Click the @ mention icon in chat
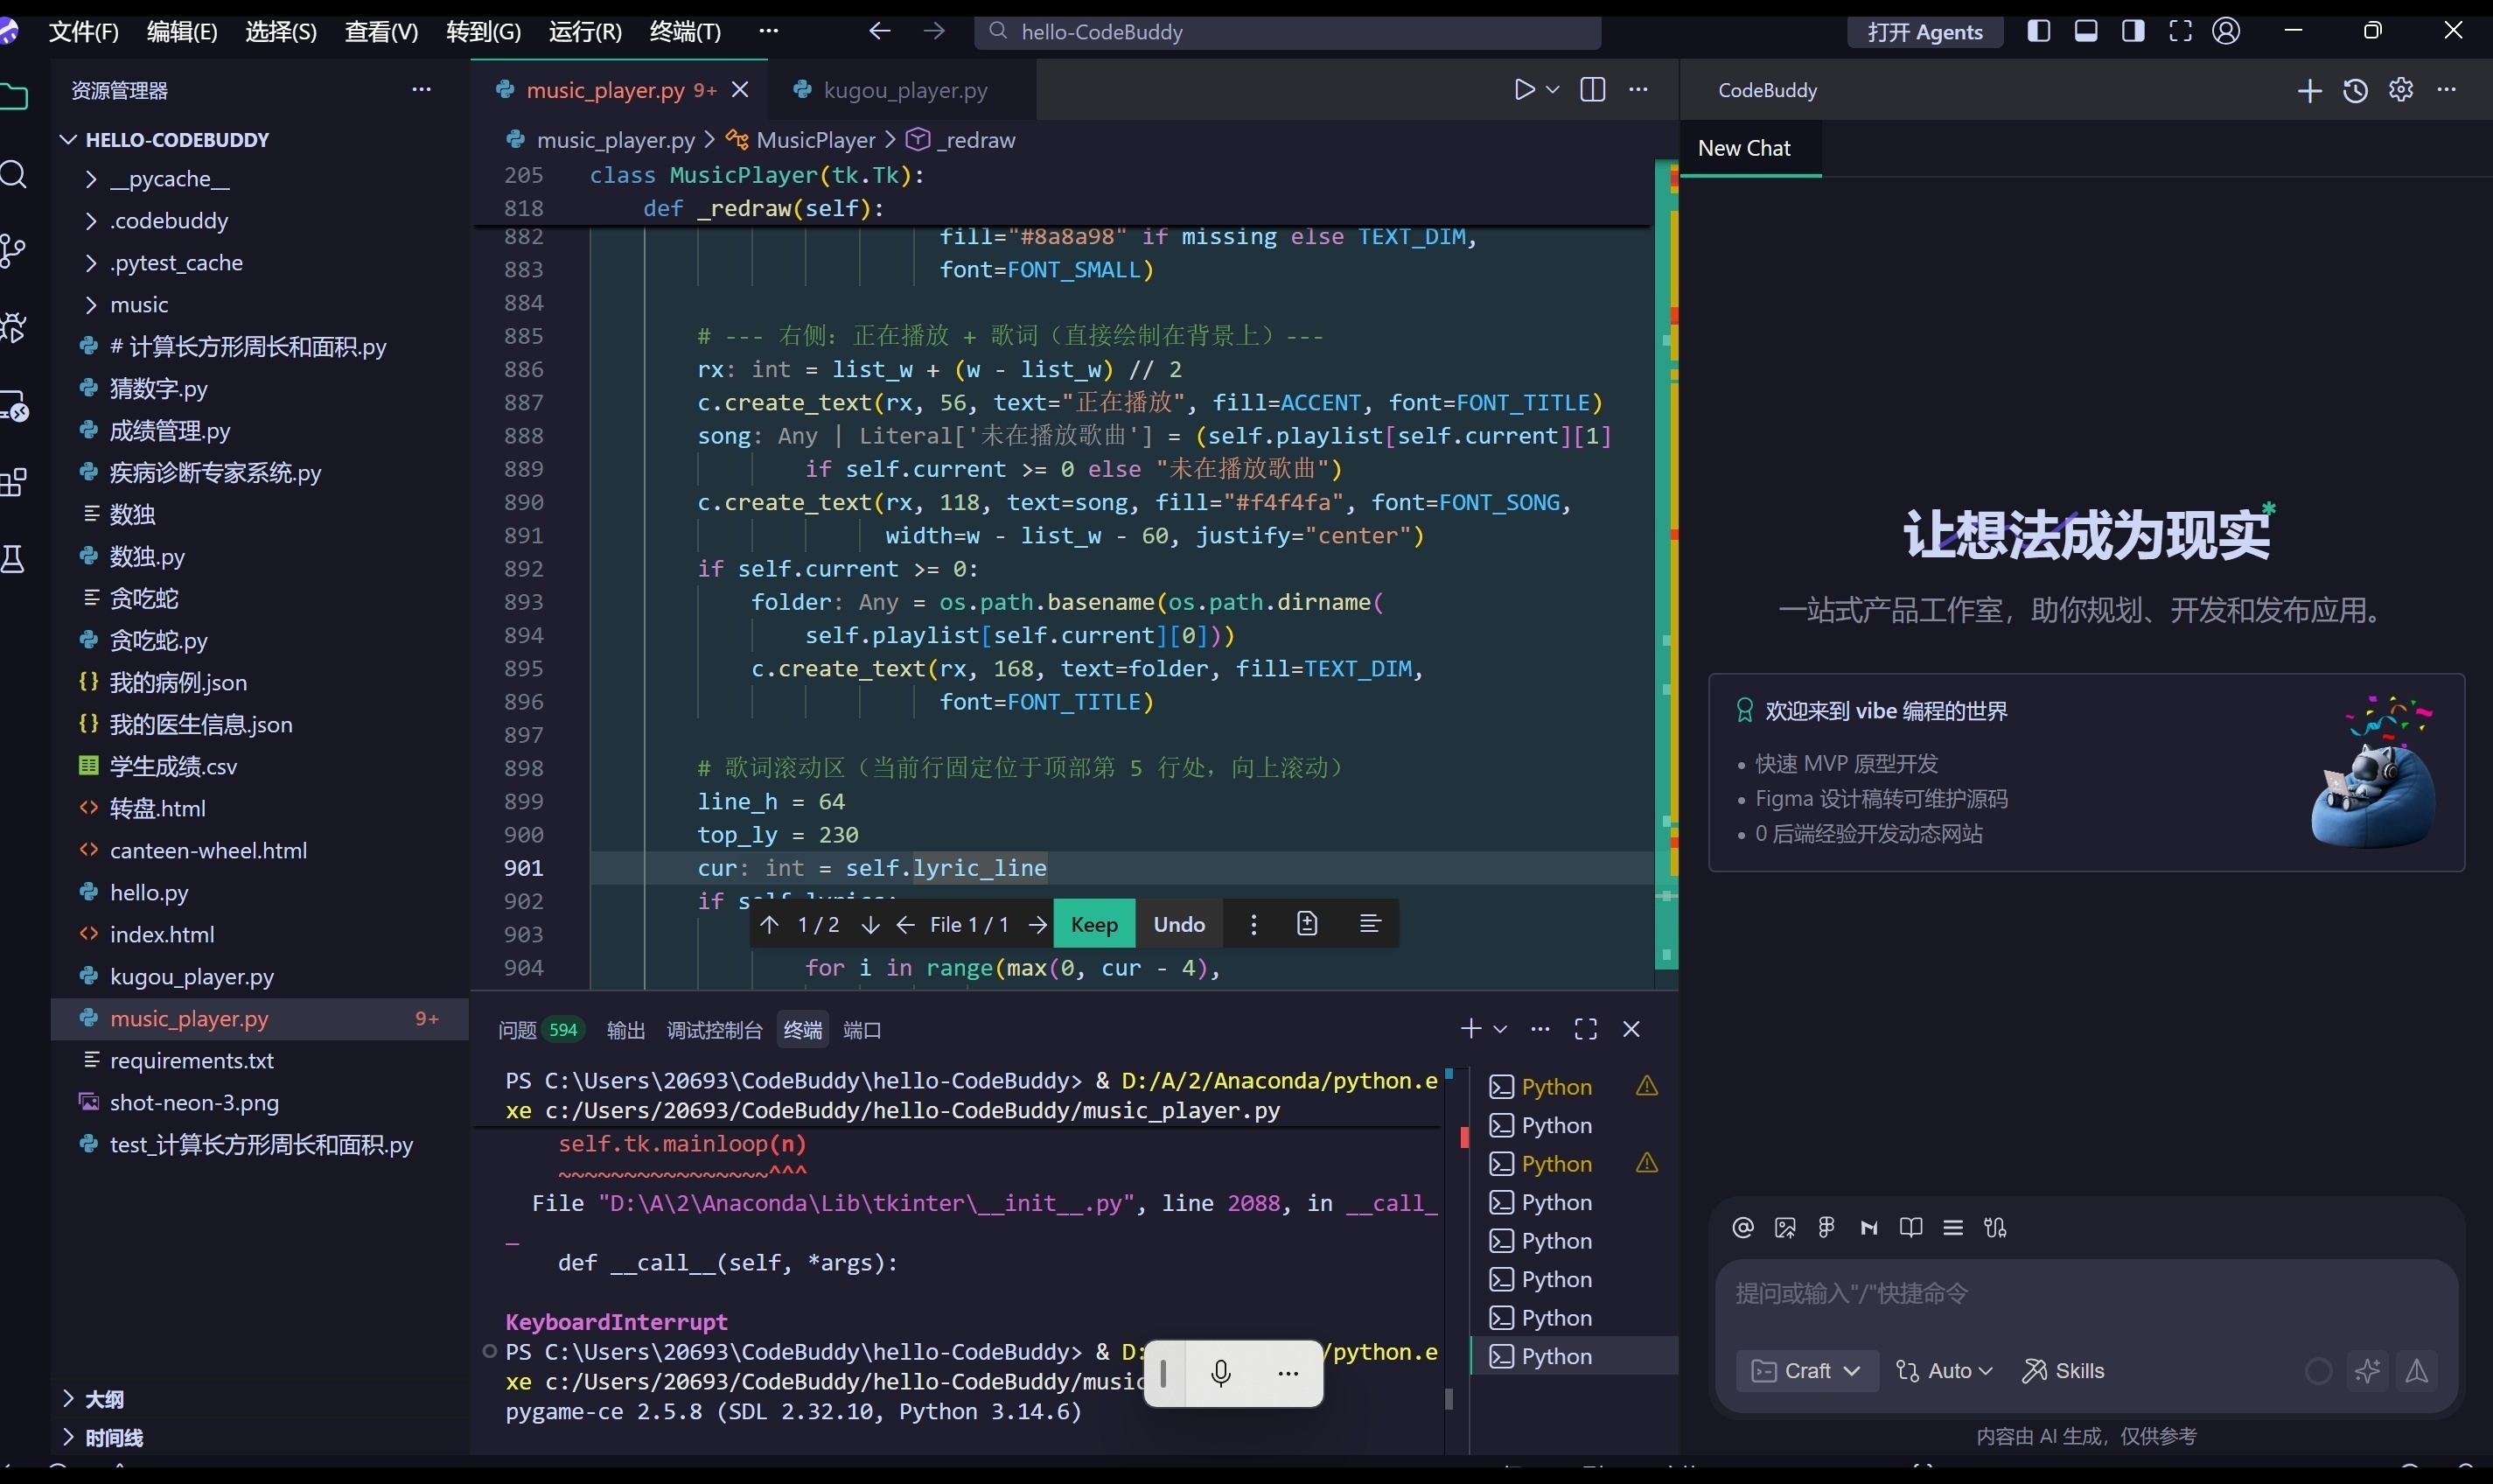This screenshot has width=2493, height=1484. point(1742,1228)
